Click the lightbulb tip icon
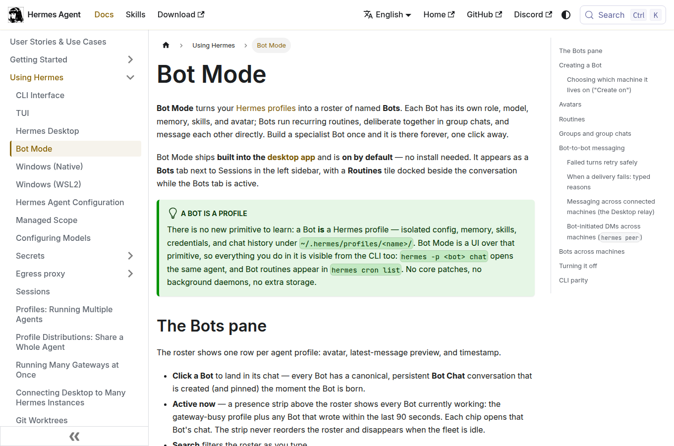674x446 pixels. pos(173,213)
